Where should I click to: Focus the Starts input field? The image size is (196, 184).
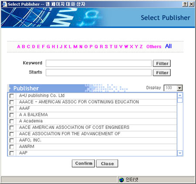(98, 73)
